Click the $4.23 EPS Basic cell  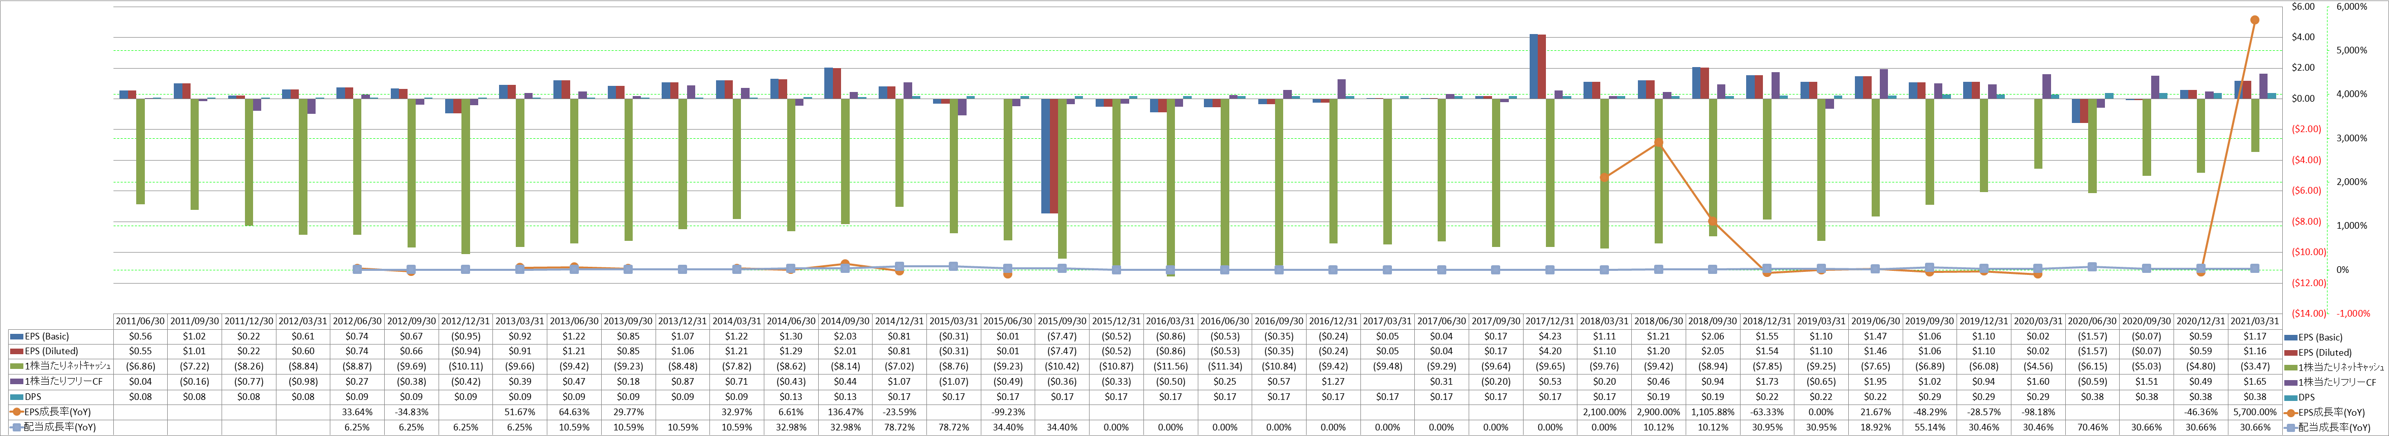pyautogui.click(x=1549, y=337)
